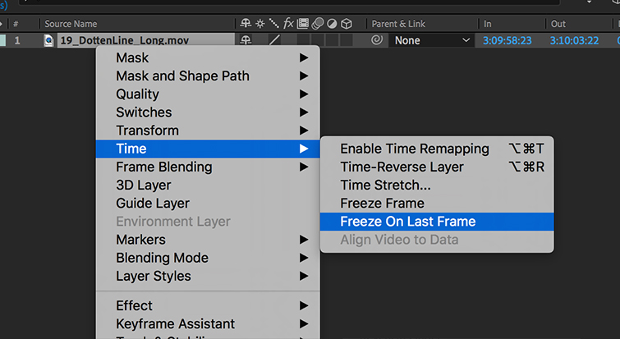Click the fx effects column header icon
Screen dimensions: 620x339
[287, 24]
